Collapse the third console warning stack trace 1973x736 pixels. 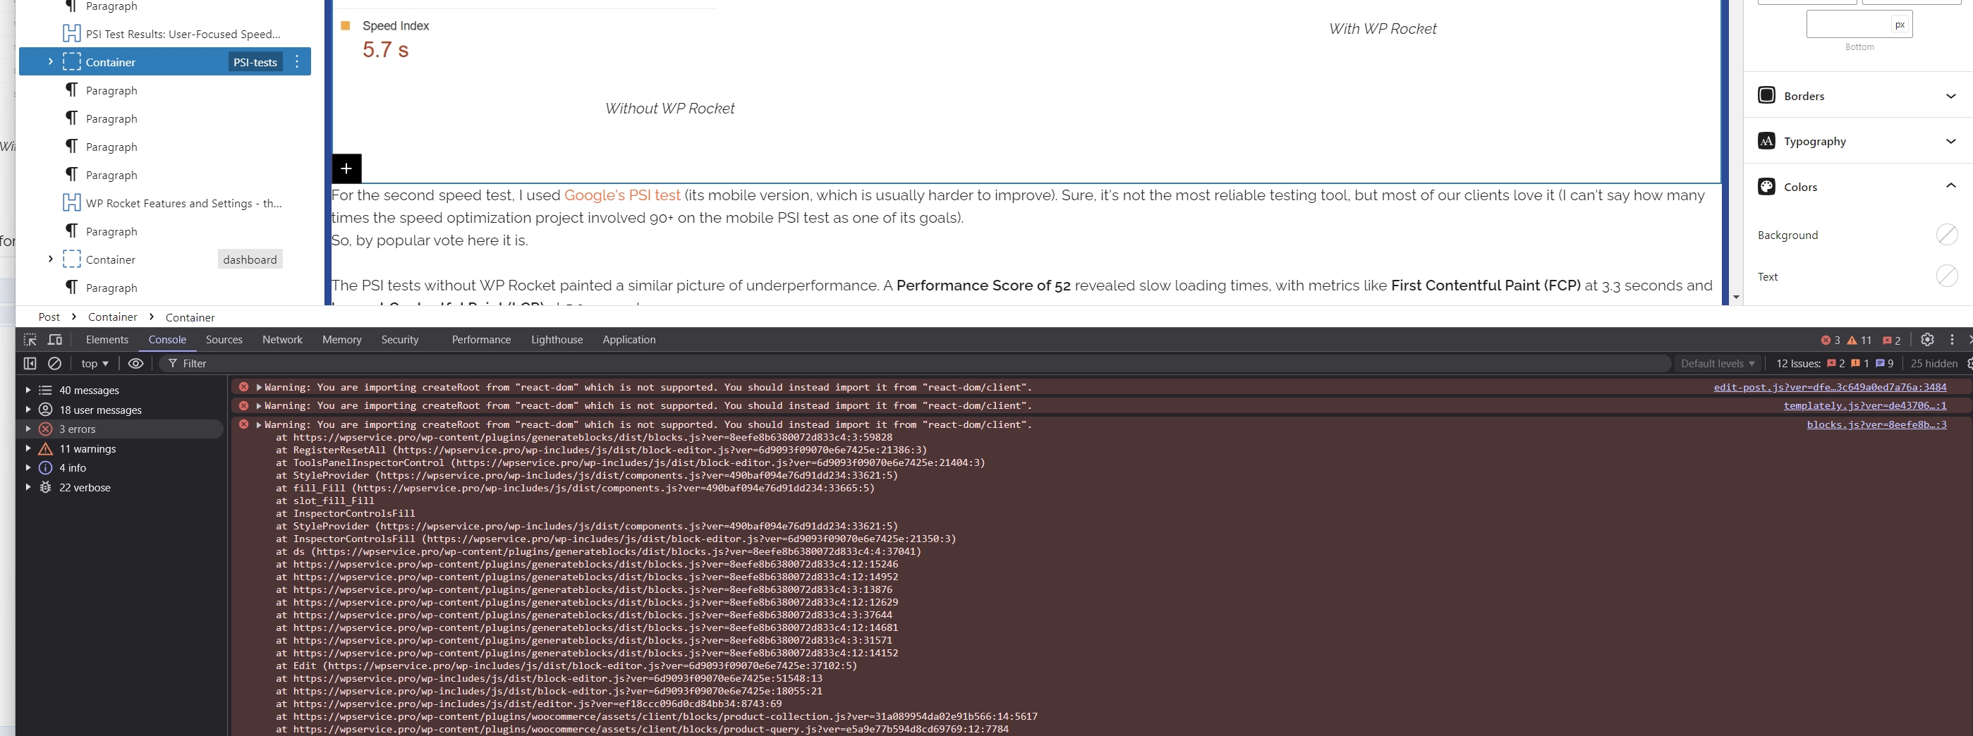point(259,424)
